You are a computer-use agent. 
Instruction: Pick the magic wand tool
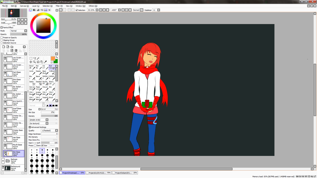[38, 58]
